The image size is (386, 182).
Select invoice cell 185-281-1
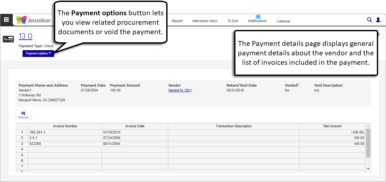click(x=65, y=133)
